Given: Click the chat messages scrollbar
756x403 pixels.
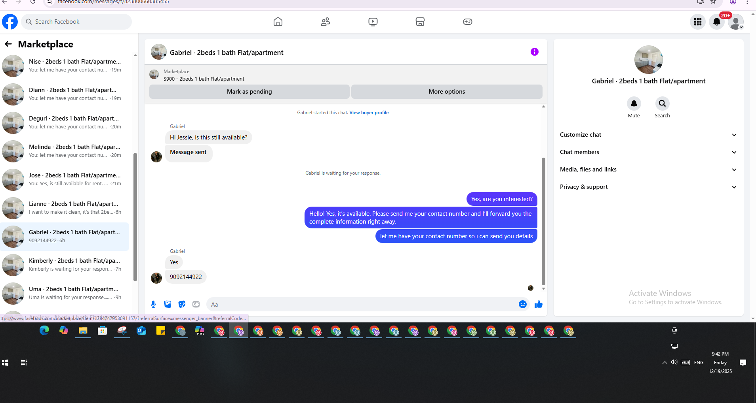Looking at the screenshot, I should [543, 221].
